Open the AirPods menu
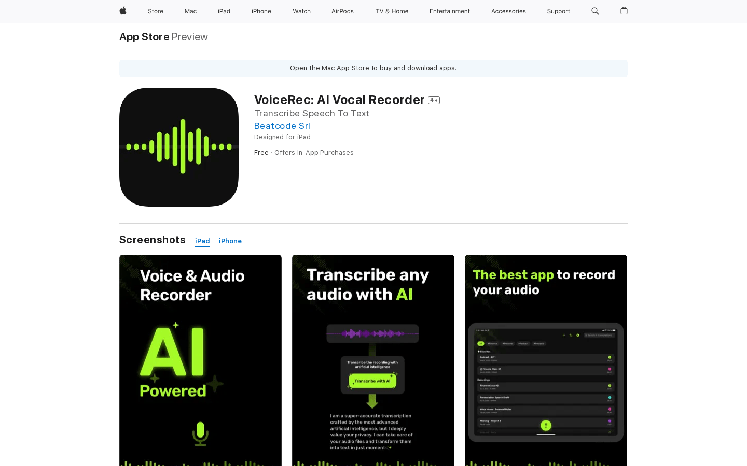Screen dimensions: 747x466 [x=342, y=11]
